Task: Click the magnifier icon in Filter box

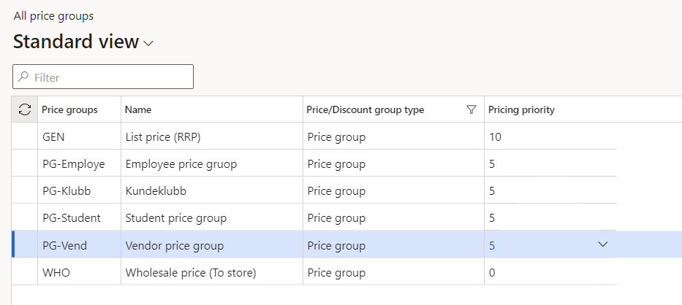Action: pos(24,77)
